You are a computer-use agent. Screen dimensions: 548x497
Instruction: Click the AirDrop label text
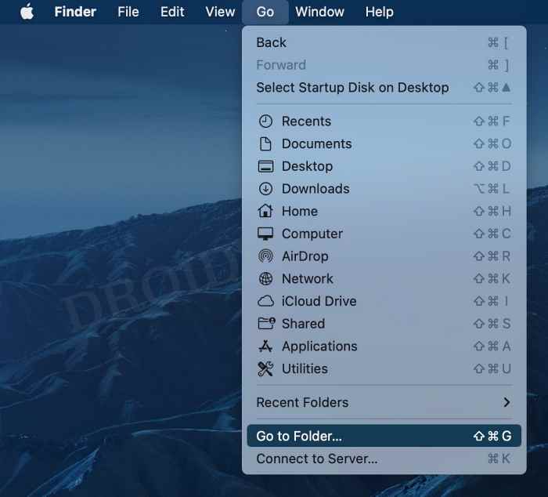(305, 256)
